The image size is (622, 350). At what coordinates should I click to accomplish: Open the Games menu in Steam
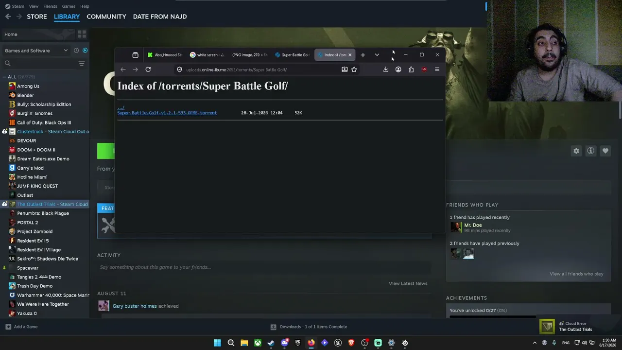69,6
